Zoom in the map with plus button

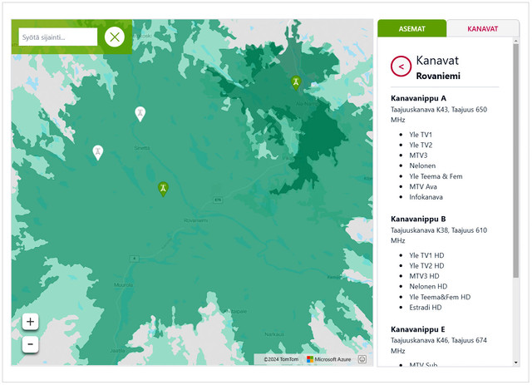coord(30,322)
